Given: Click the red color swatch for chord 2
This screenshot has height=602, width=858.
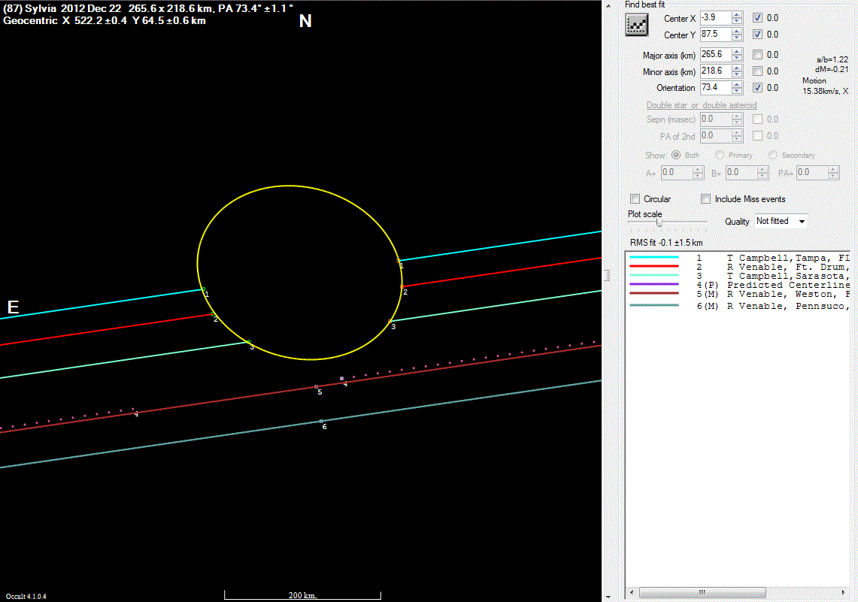Looking at the screenshot, I should pyautogui.click(x=654, y=266).
